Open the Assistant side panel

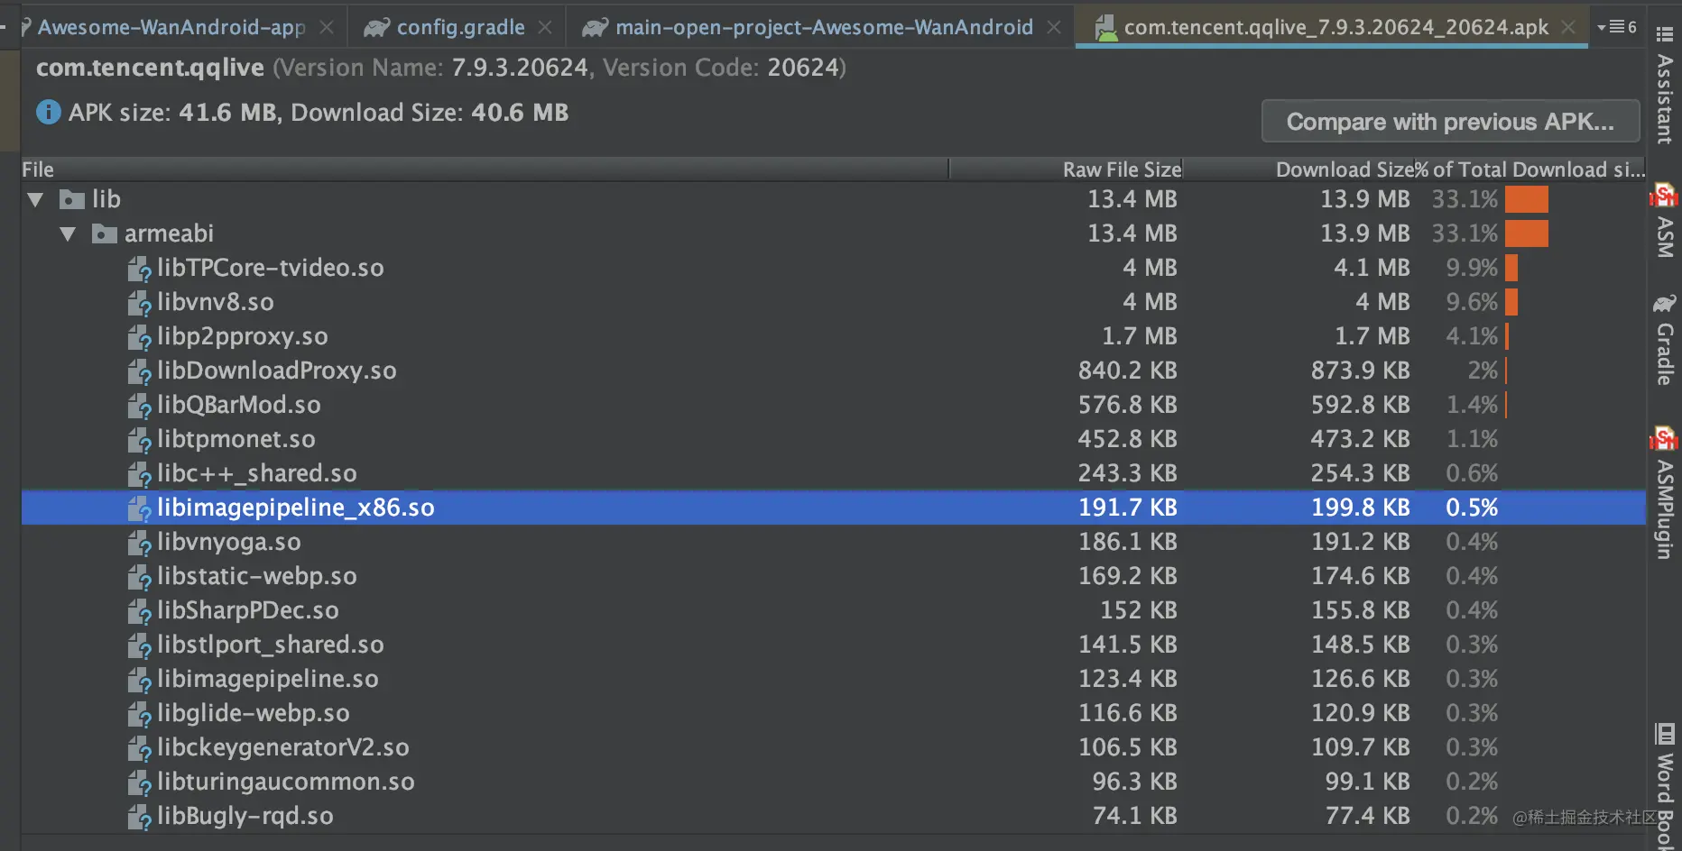pyautogui.click(x=1665, y=86)
